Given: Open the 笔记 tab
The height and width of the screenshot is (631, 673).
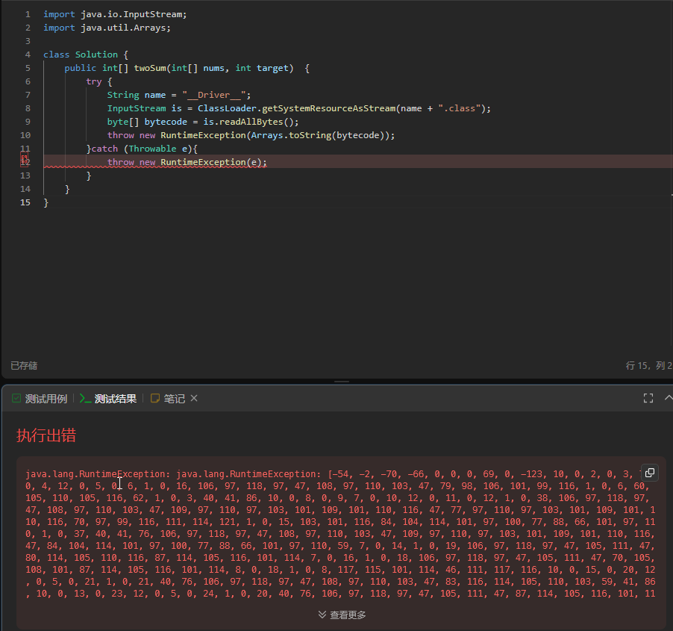Looking at the screenshot, I should (x=169, y=399).
